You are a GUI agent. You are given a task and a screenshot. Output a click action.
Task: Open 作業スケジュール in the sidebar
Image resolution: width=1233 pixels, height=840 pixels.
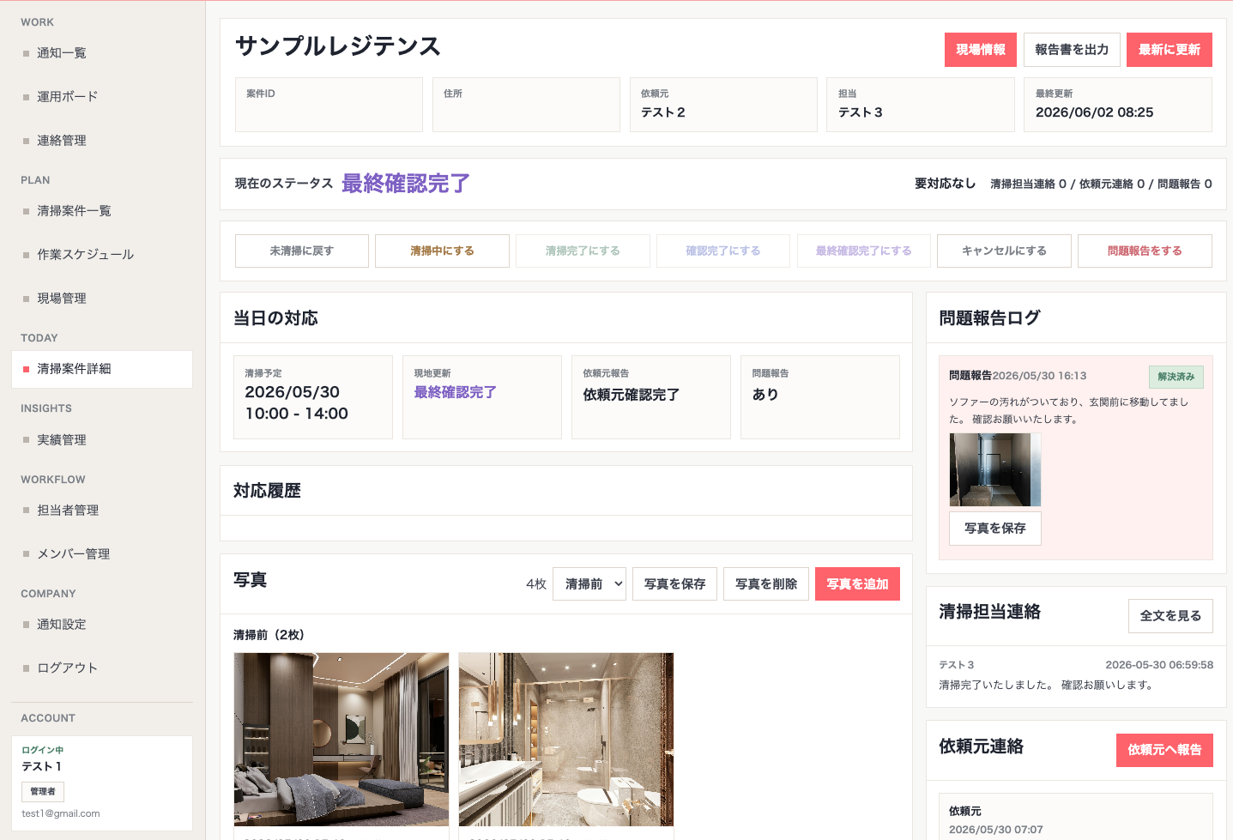tap(101, 255)
